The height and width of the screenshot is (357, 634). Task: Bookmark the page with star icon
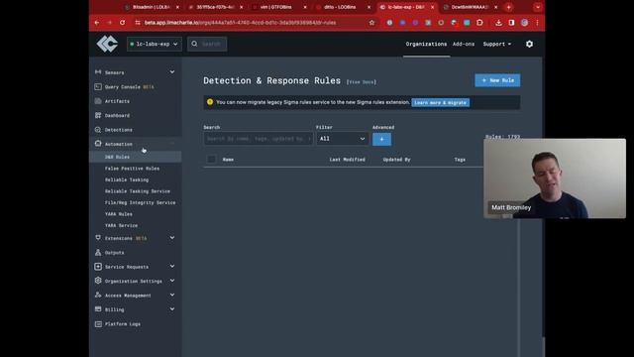371,23
